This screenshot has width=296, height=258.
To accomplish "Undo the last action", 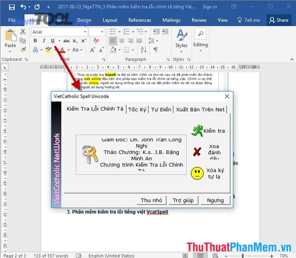I will [23, 7].
